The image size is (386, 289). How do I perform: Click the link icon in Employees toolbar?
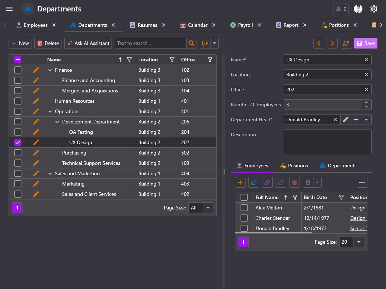click(267, 182)
